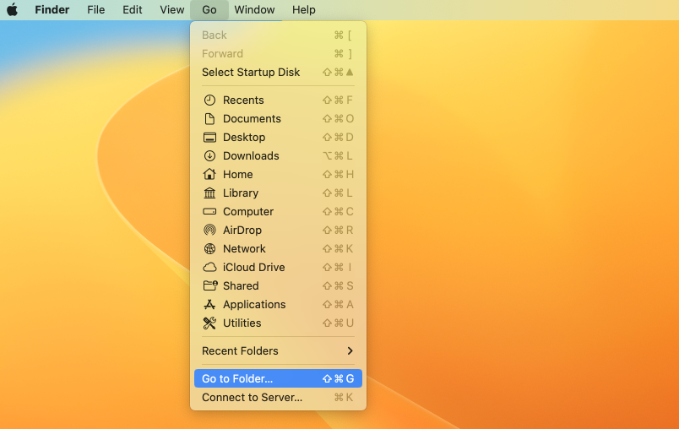Close the open Go menu
Viewport: 679px width, 429px height.
coord(209,9)
